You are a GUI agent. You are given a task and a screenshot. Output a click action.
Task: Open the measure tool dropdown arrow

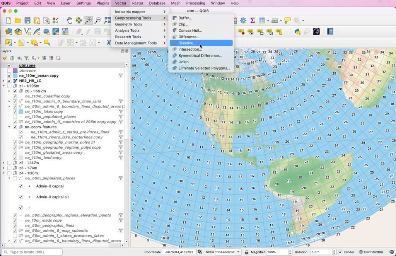pyautogui.click(x=281, y=20)
